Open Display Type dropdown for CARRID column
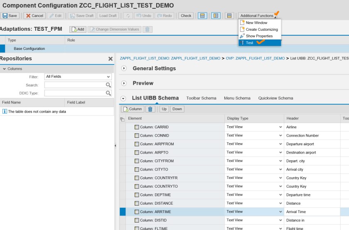349x230 pixels. 280,127
